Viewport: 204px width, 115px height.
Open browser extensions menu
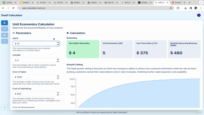[x=178, y=8]
